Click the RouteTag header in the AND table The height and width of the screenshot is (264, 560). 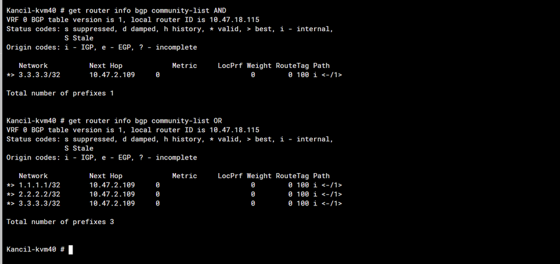tap(292, 65)
